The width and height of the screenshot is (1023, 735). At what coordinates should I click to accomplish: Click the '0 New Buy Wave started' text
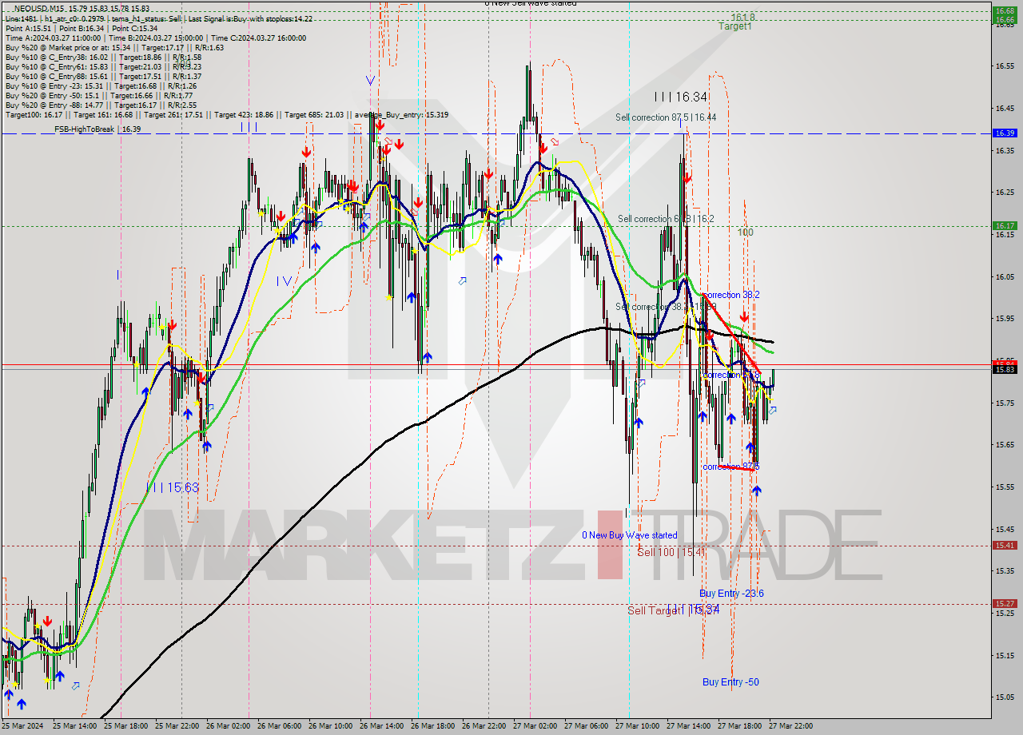[x=629, y=535]
